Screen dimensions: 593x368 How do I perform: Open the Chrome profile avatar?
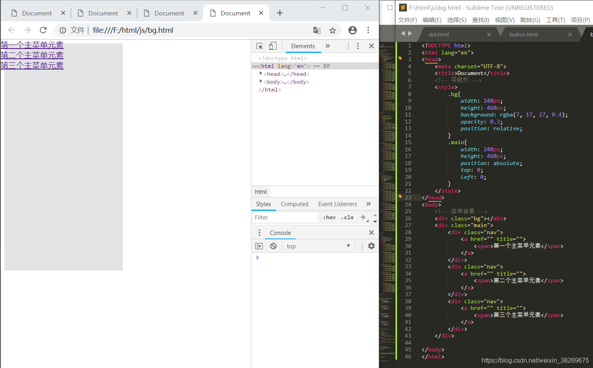[352, 30]
